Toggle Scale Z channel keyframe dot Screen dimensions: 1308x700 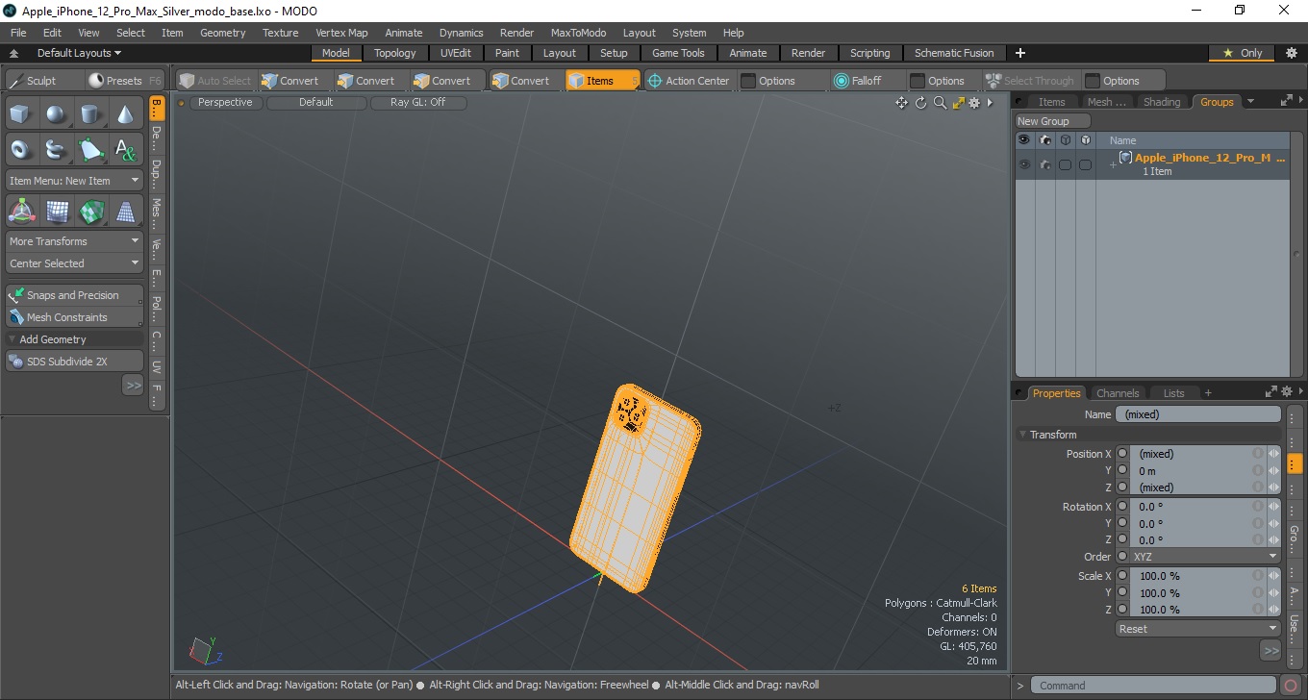coord(1122,610)
